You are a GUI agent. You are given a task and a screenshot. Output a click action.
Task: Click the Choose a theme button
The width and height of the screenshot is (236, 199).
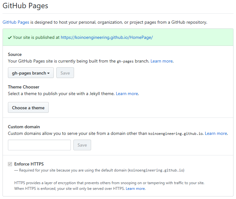tap(28, 107)
